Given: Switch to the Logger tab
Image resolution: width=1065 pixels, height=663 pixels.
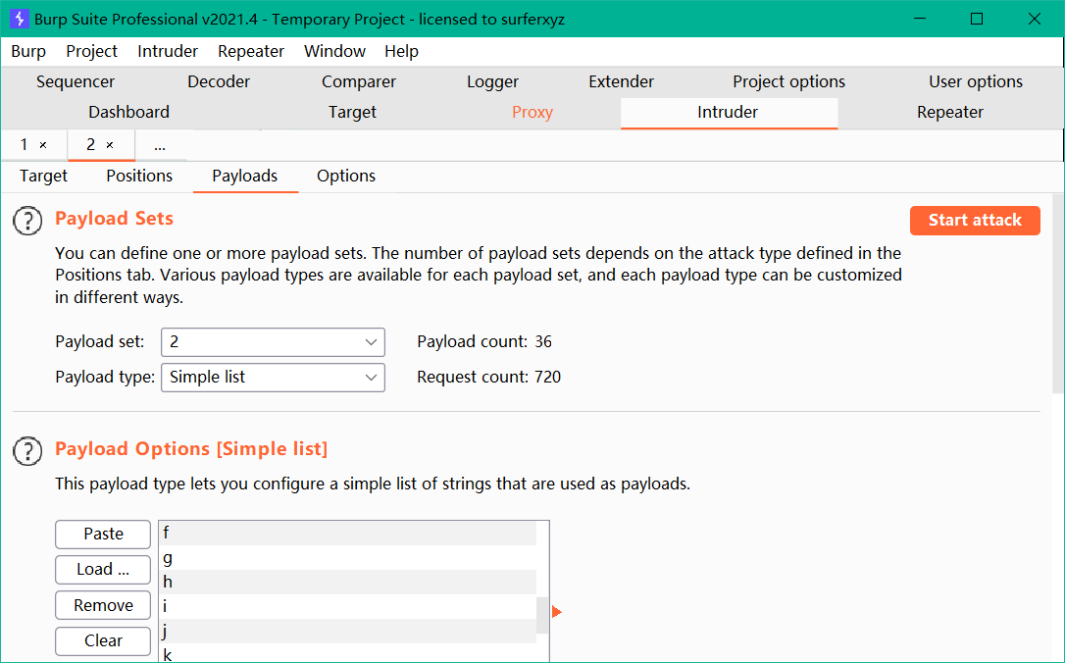Looking at the screenshot, I should click(492, 81).
